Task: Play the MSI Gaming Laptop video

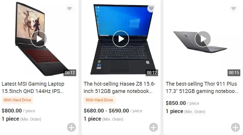Action: point(39,39)
